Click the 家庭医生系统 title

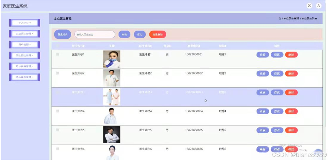(x=15, y=6)
